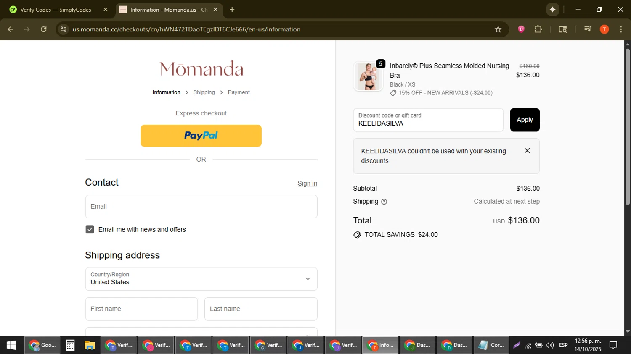Reload the checkout page
This screenshot has height=354, width=631.
pos(44,29)
